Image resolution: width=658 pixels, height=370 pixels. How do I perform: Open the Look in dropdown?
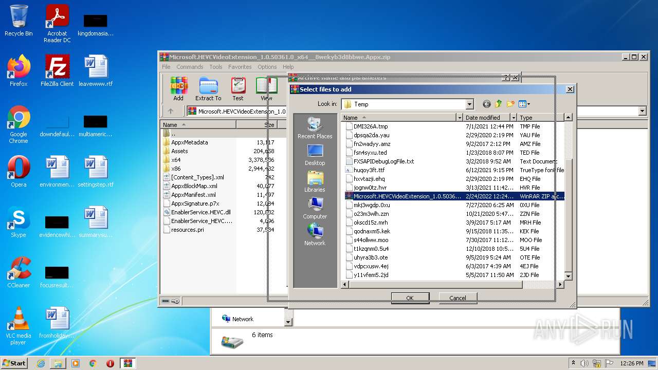pos(469,104)
